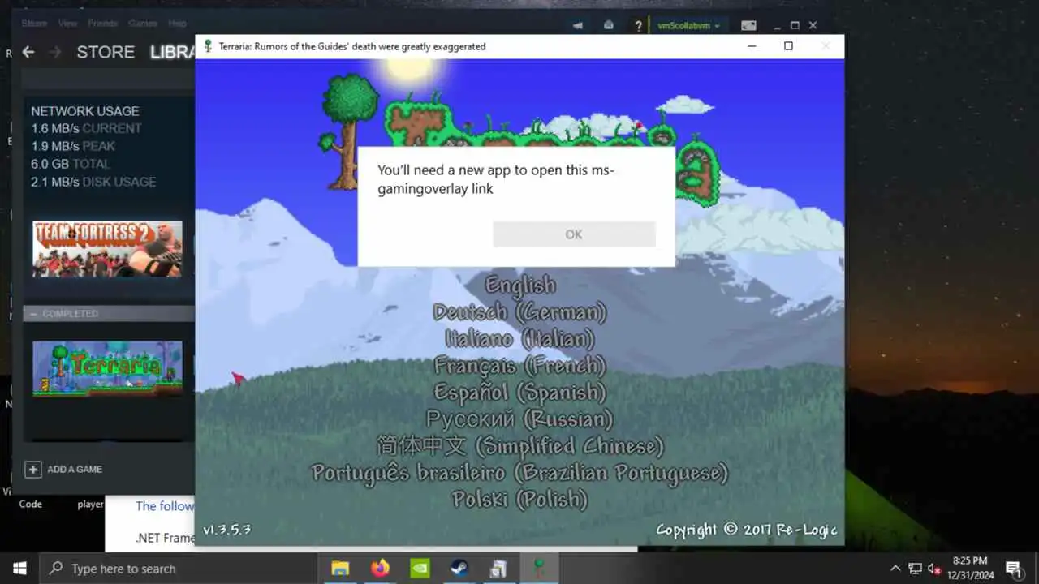Screen dimensions: 1039x584
Task: Open the Games menu in Steam
Action: tap(143, 24)
